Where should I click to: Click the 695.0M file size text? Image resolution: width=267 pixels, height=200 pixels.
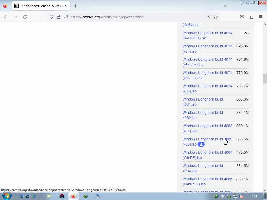242,46
